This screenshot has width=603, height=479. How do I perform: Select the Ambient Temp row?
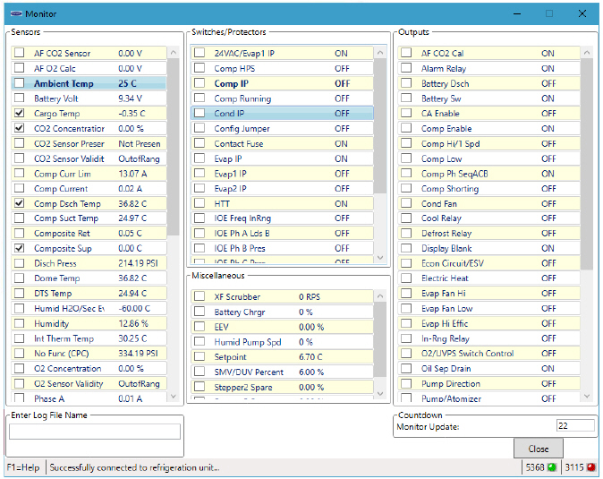click(x=89, y=83)
